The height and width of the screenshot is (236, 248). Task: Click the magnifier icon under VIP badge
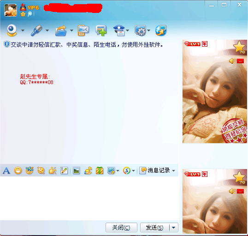tap(30, 14)
